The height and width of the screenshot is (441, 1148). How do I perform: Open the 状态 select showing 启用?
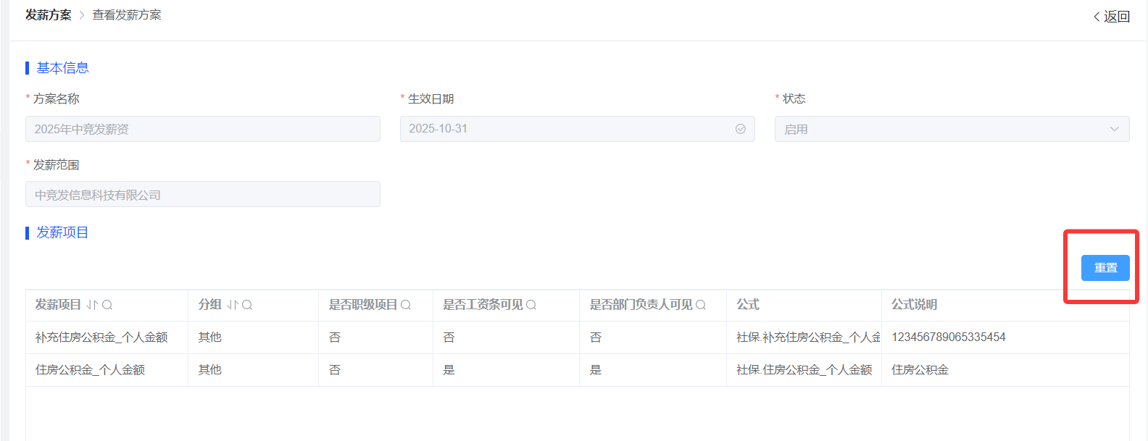click(x=942, y=129)
